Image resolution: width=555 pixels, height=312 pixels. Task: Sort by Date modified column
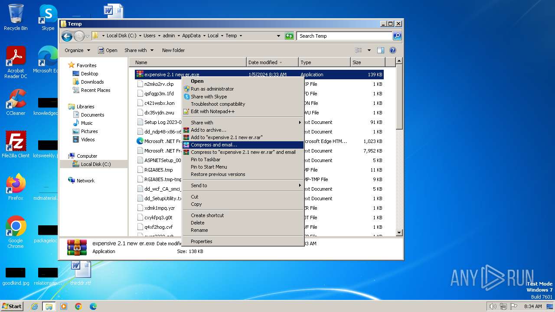(272, 62)
